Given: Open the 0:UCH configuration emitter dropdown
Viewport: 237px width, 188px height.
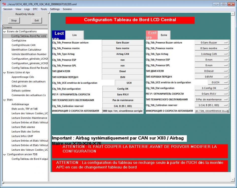Looking at the screenshot, I should 218,82.
